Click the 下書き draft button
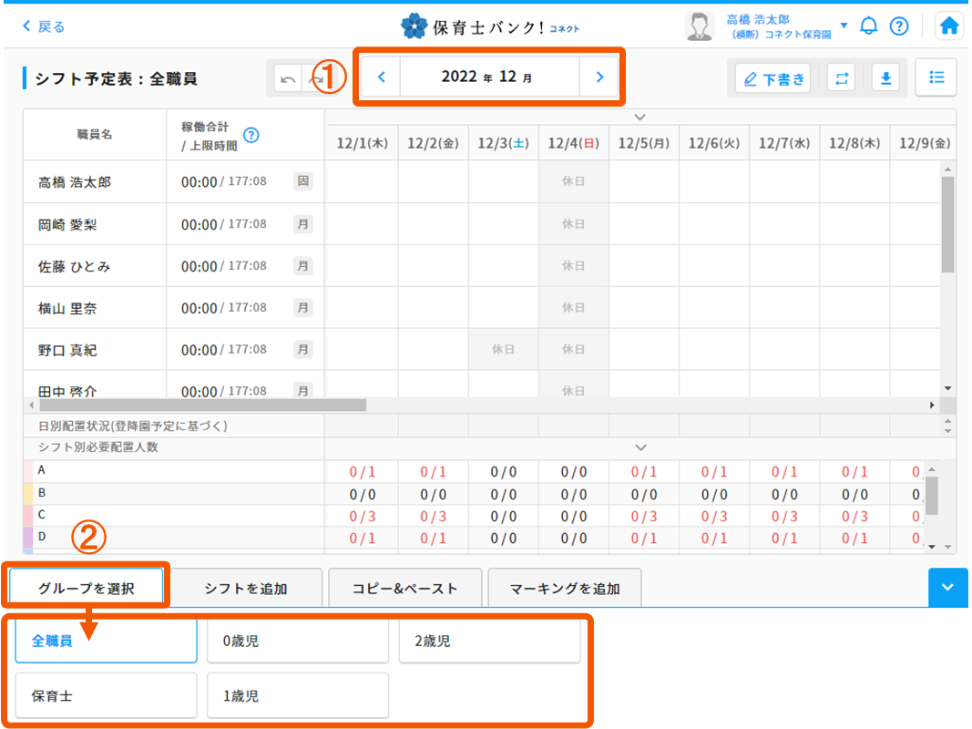This screenshot has width=972, height=729. pos(772,78)
